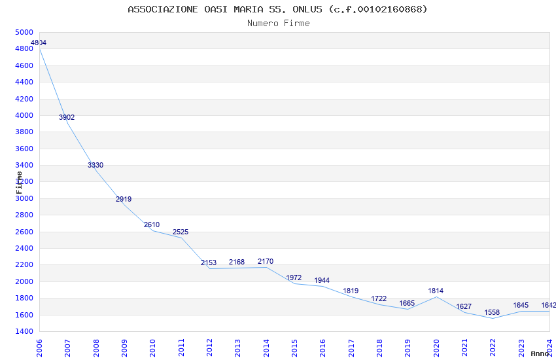Select the data label 2168
Viewport: 556px width, 360px height.
pyautogui.click(x=237, y=262)
